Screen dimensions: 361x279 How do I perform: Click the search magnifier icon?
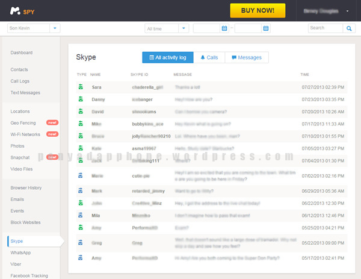pos(349,28)
